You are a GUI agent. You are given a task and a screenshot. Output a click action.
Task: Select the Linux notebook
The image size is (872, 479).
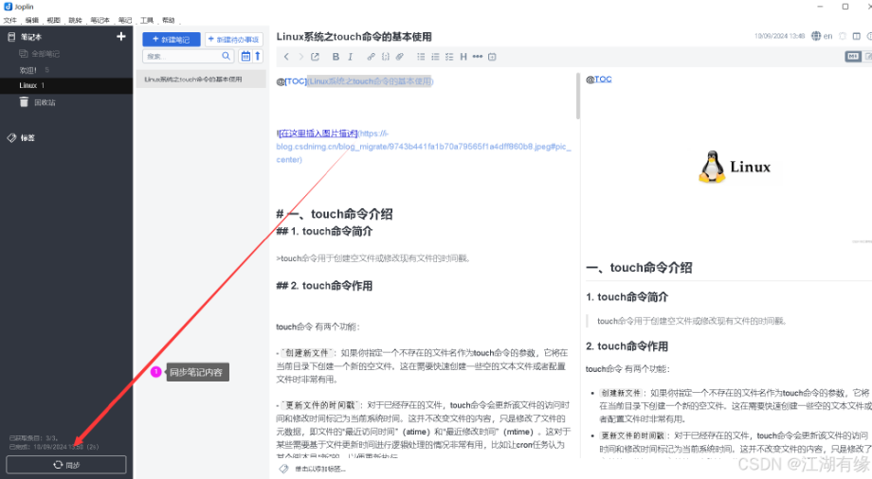[x=66, y=85]
